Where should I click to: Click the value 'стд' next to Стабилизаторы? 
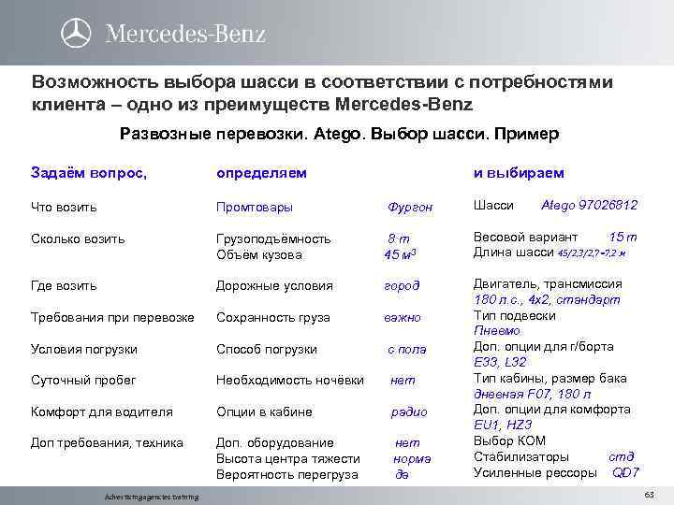click(x=622, y=456)
